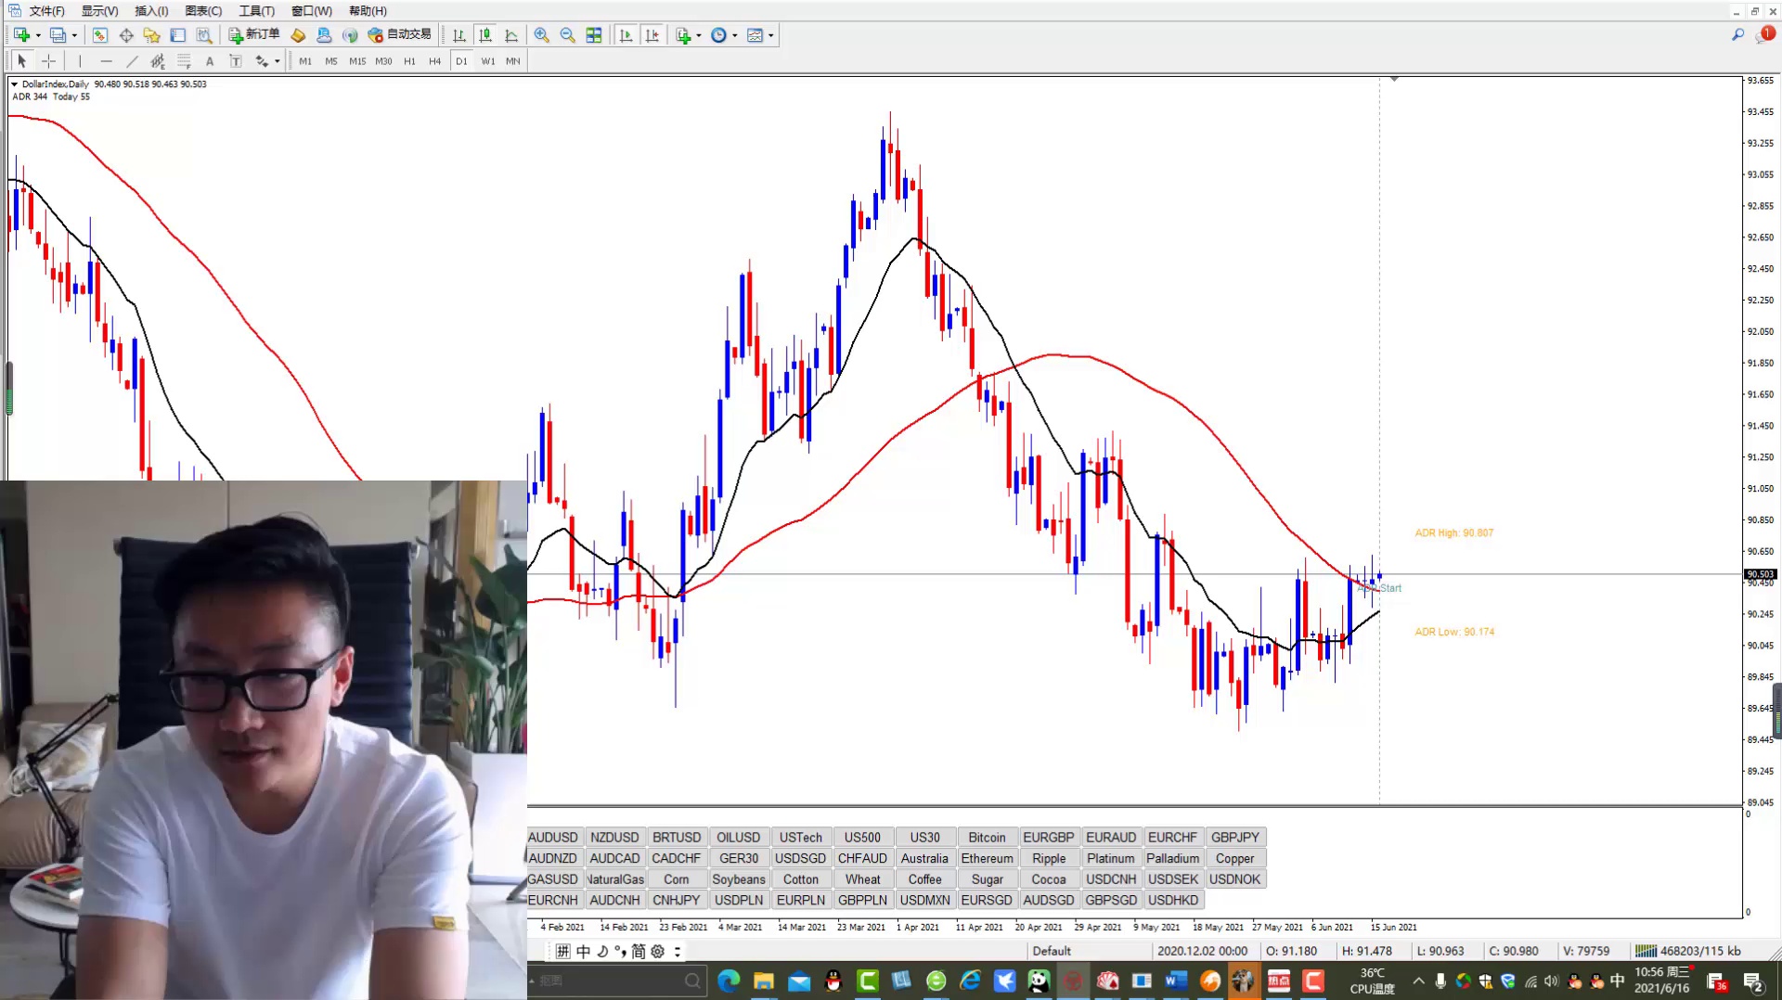
Task: Click the USDHKD symbol button
Action: point(1173,901)
